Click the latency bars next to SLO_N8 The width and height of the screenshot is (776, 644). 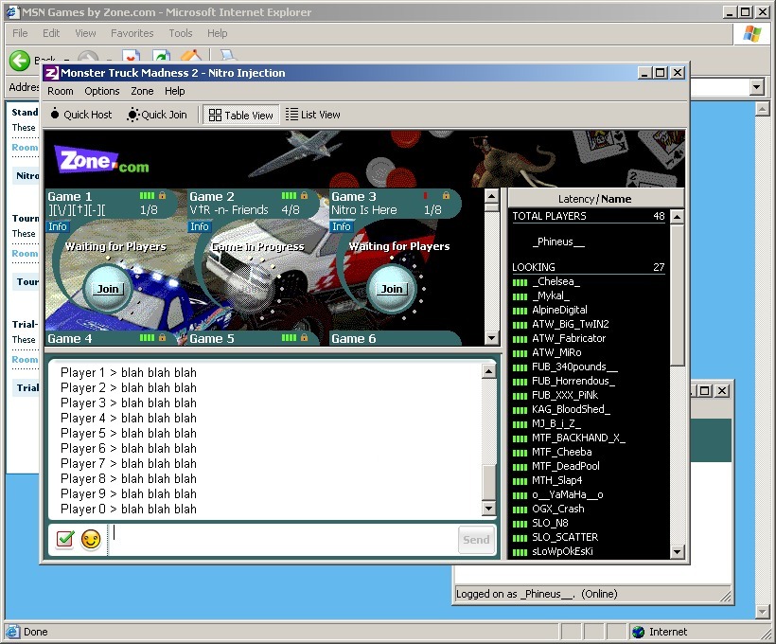520,524
